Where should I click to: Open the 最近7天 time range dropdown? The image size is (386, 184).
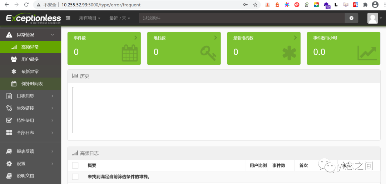point(120,18)
